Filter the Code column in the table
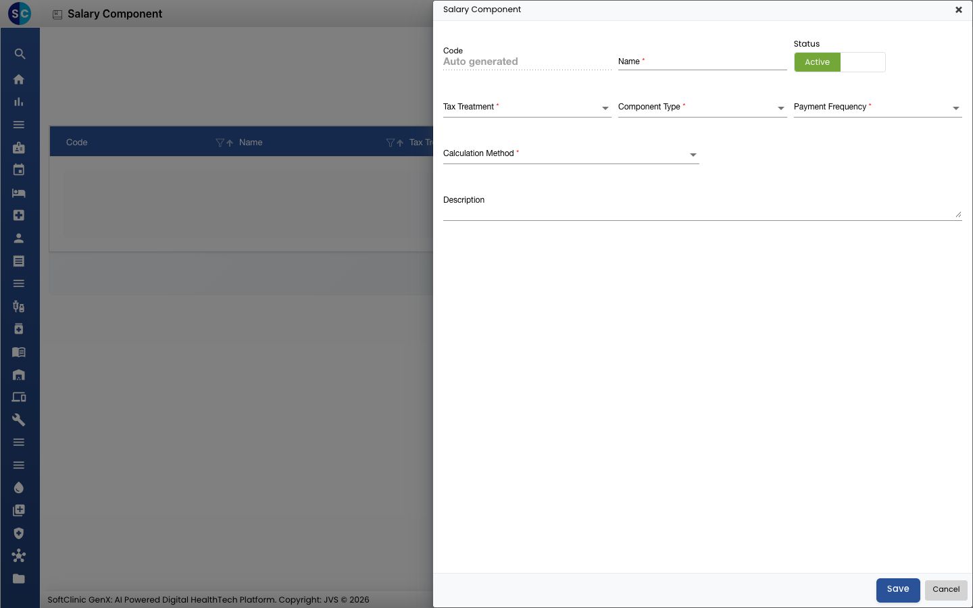 [x=220, y=143]
